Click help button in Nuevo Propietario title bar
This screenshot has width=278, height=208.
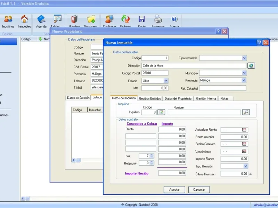point(218,31)
